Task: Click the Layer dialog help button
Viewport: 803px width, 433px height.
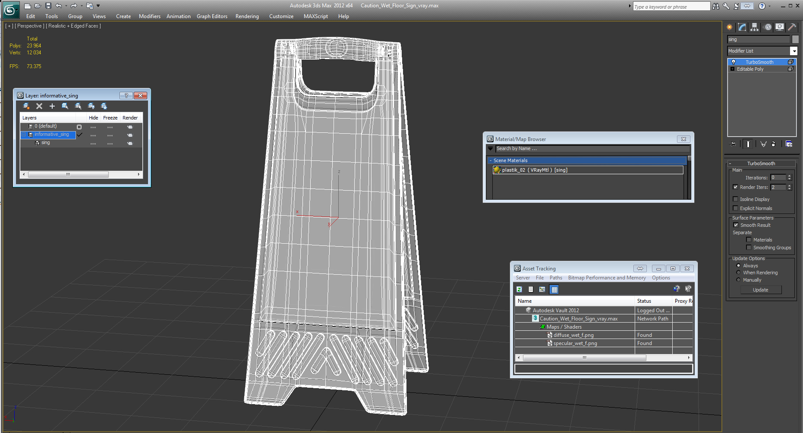Action: [x=126, y=95]
